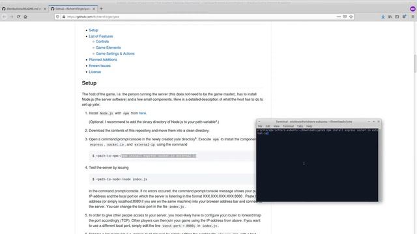The height and width of the screenshot is (234, 417).
Task: Reload the GitHub page
Action: (19, 17)
